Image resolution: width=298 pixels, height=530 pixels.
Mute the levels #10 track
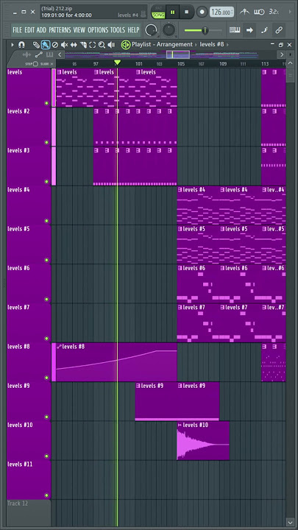46,456
